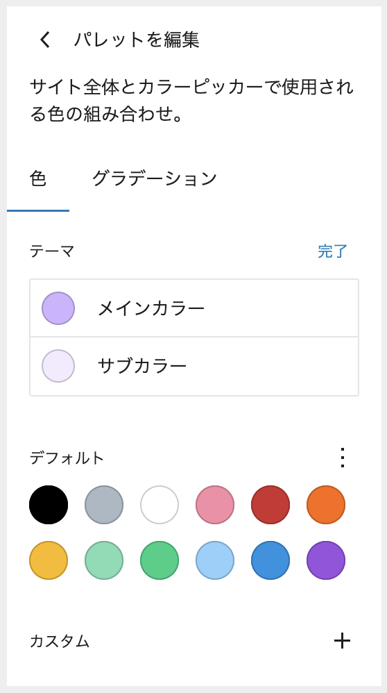Open the サブカラー color item
387x693 pixels.
[194, 367]
